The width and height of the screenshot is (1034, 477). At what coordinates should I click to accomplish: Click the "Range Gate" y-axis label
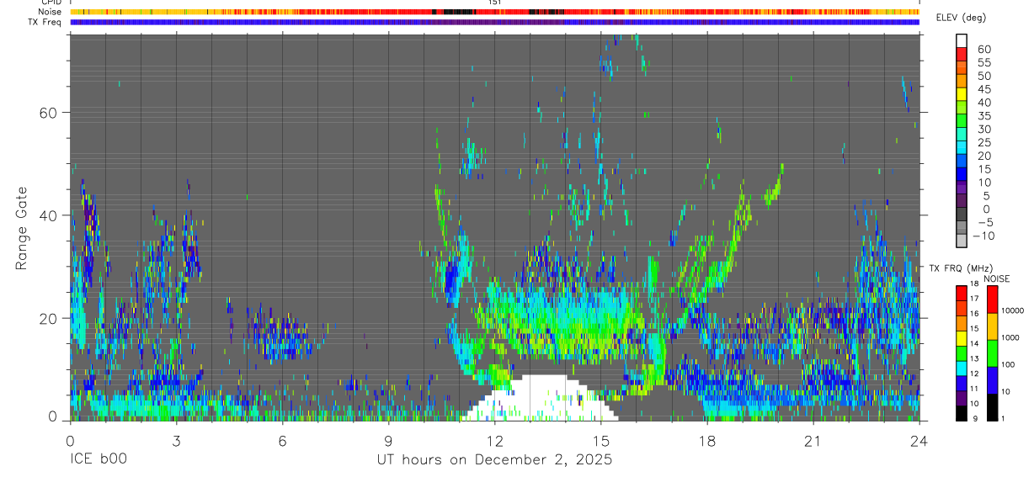(22, 229)
